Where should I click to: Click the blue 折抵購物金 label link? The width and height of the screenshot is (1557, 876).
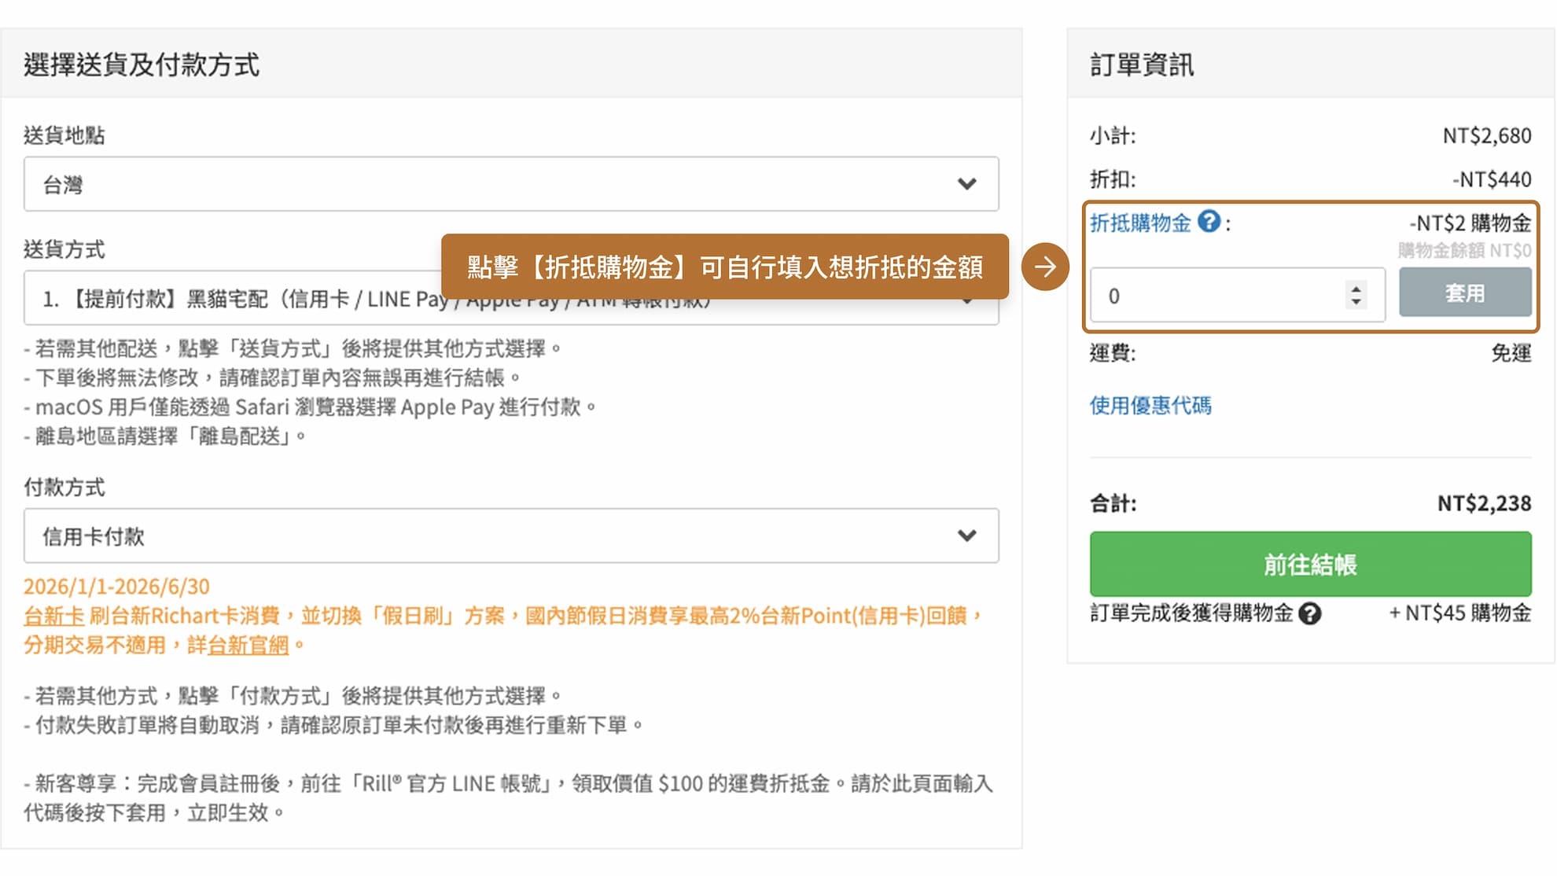point(1140,223)
